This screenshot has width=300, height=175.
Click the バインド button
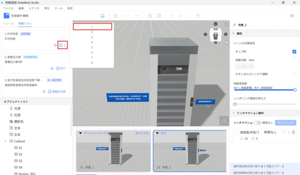pos(286,123)
